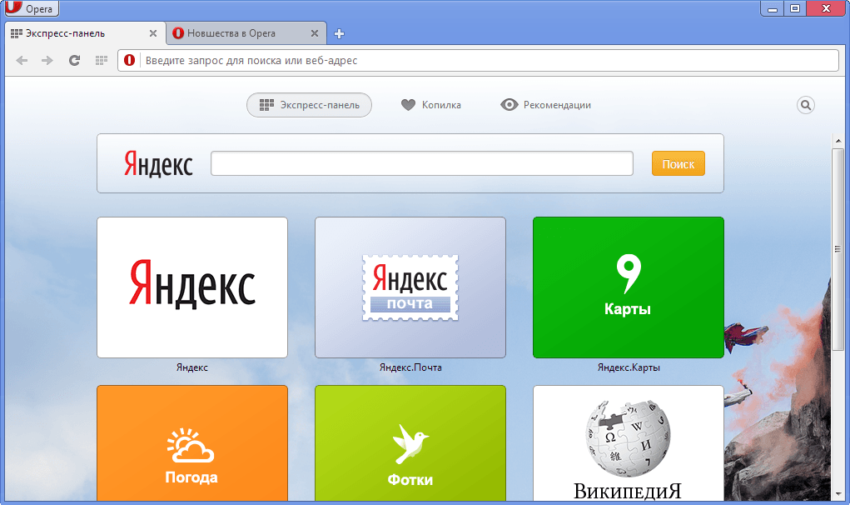Close the Новшества в Opera tab
Image resolution: width=850 pixels, height=505 pixels.
(315, 33)
